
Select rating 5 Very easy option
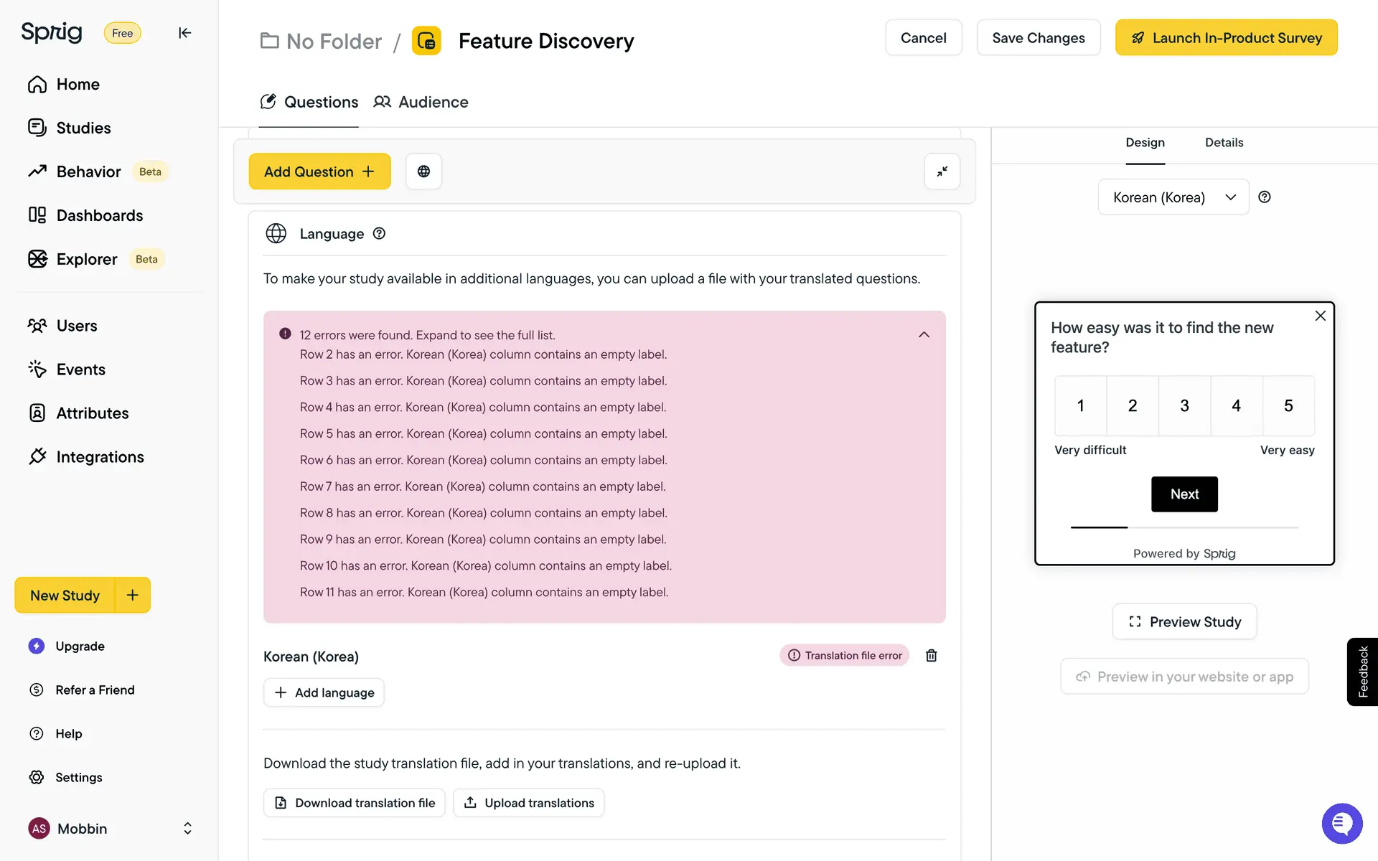tap(1288, 406)
